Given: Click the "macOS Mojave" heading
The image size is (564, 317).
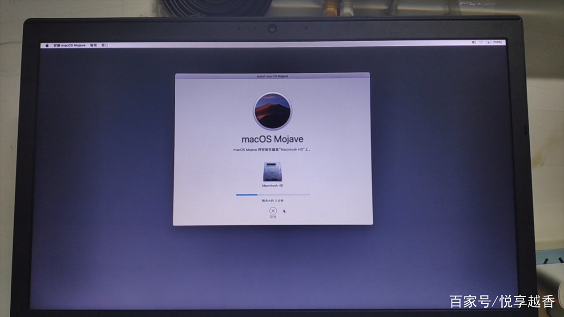Looking at the screenshot, I should tap(273, 139).
